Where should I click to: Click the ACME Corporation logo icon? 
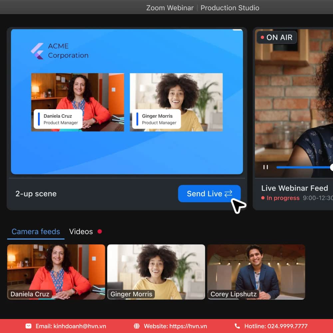click(x=37, y=51)
